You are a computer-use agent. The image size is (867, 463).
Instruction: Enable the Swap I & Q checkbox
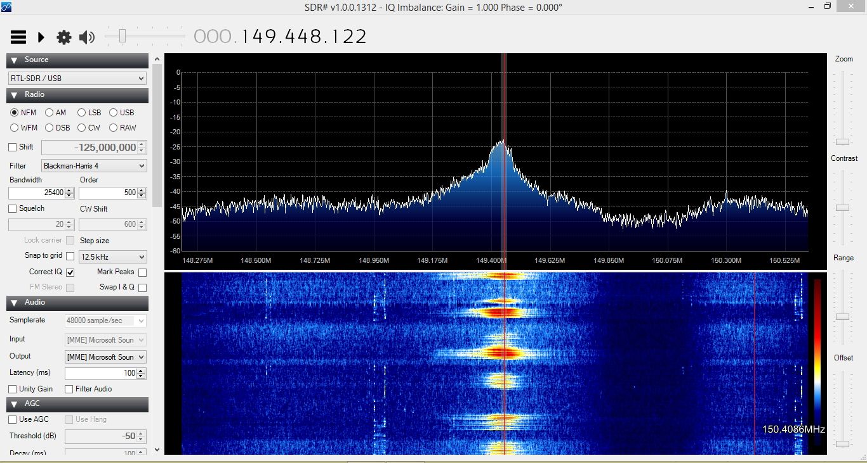pyautogui.click(x=142, y=288)
